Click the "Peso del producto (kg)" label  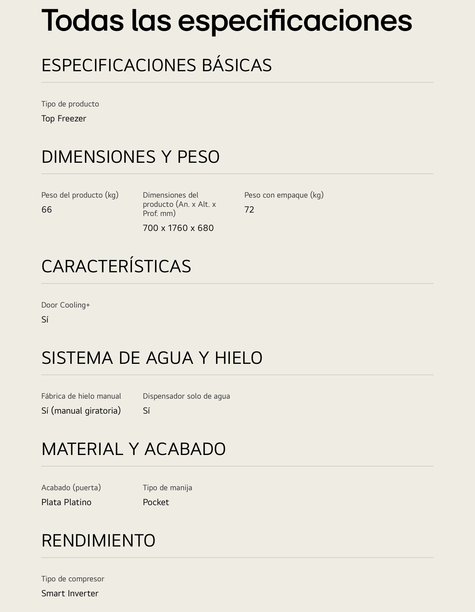point(80,195)
